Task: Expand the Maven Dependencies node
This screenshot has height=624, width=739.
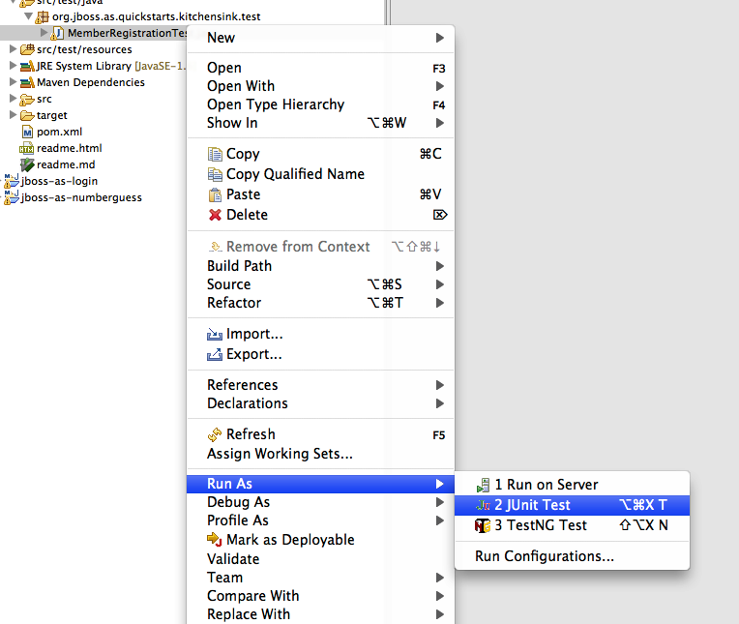Action: pyautogui.click(x=14, y=81)
